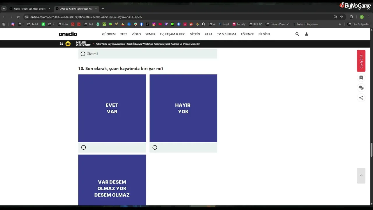Open the Twitch bookmark folder
The width and height of the screenshot is (373, 210).
pos(33,24)
